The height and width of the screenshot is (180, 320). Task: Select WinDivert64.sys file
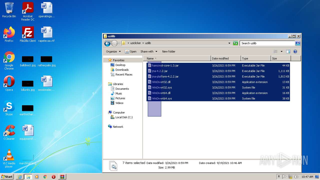[x=218, y=98]
